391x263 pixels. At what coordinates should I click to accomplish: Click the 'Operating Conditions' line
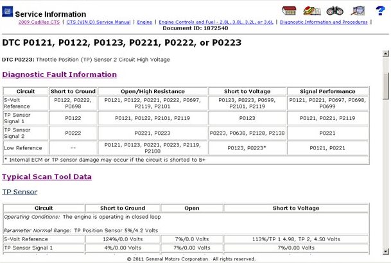82,217
